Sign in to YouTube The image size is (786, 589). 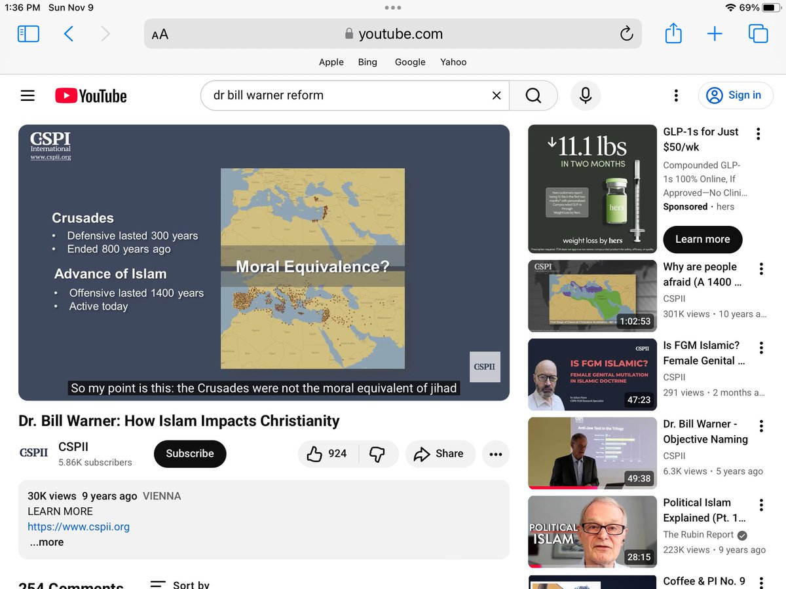tap(736, 96)
